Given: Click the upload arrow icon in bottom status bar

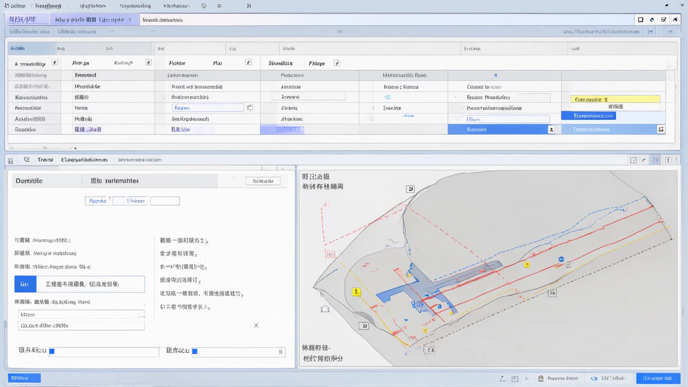Looking at the screenshot, I should pyautogui.click(x=502, y=378).
